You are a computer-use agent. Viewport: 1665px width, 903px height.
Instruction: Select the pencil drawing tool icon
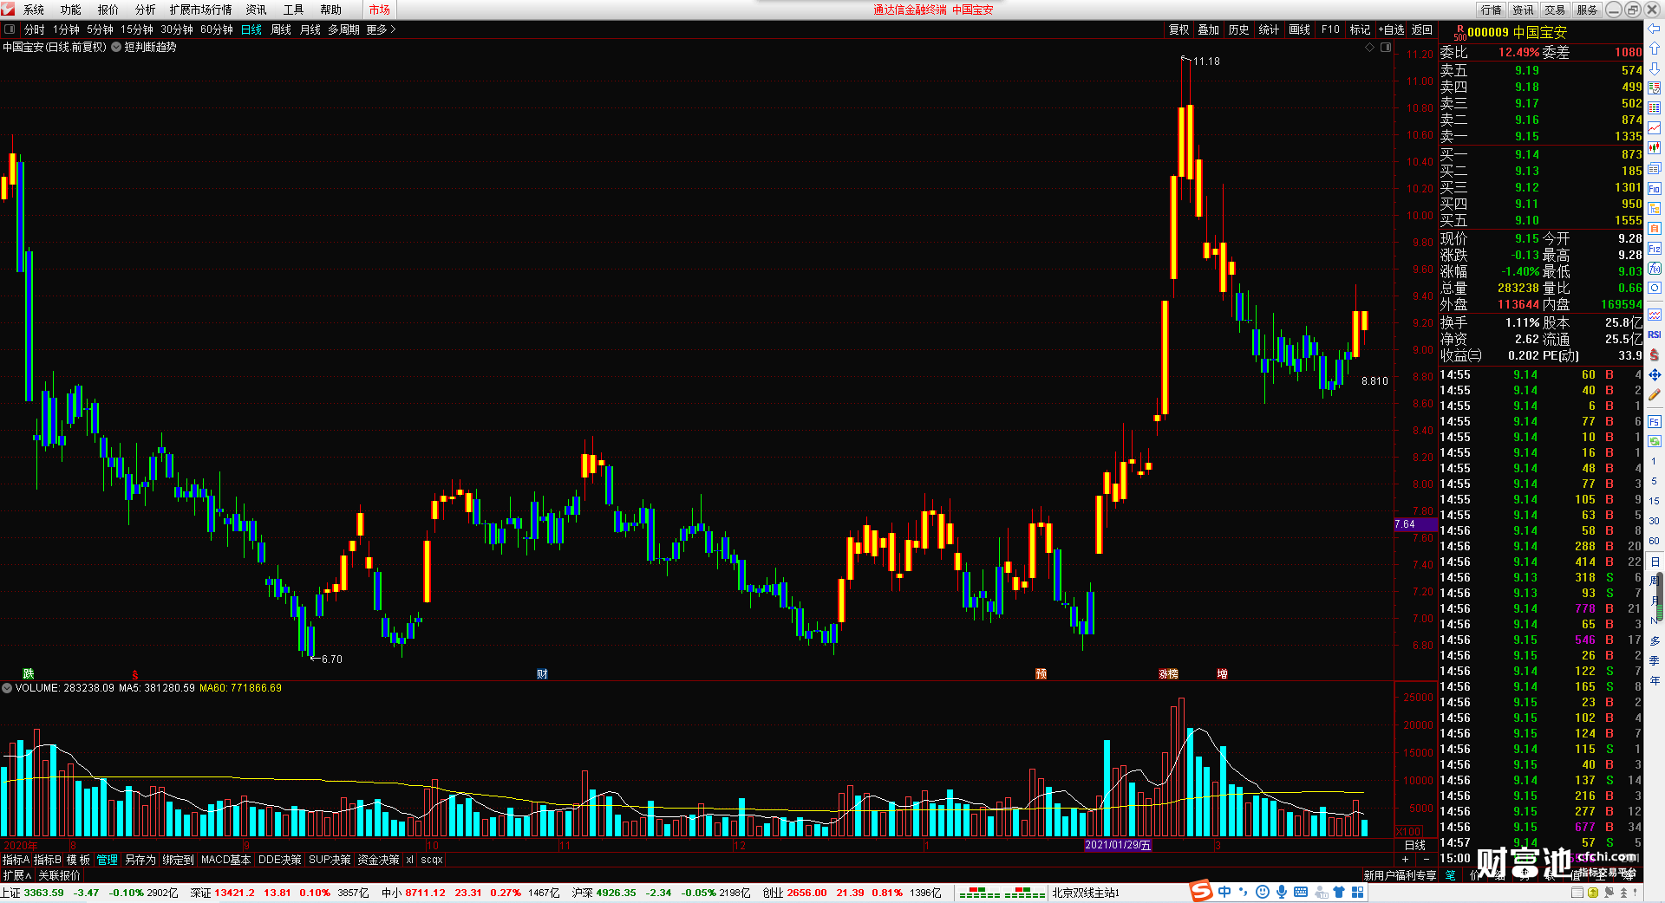(x=1655, y=395)
